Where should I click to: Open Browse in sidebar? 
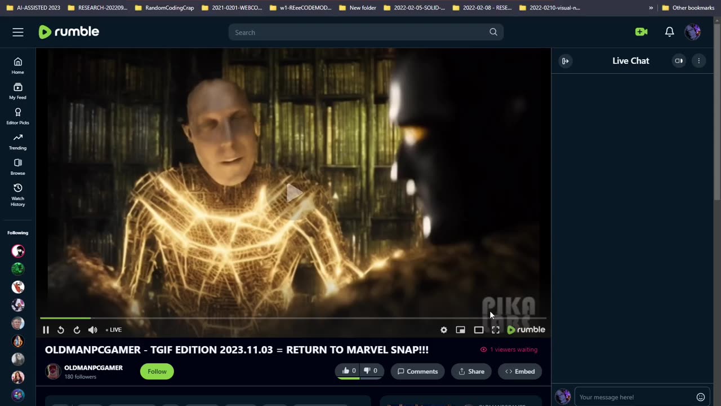(x=18, y=167)
